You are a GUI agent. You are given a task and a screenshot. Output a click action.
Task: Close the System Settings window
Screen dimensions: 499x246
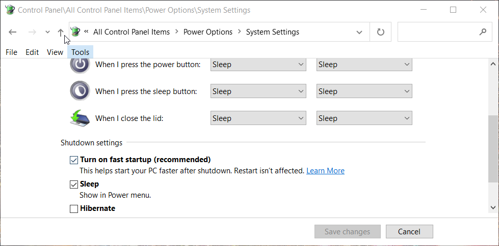point(483,10)
